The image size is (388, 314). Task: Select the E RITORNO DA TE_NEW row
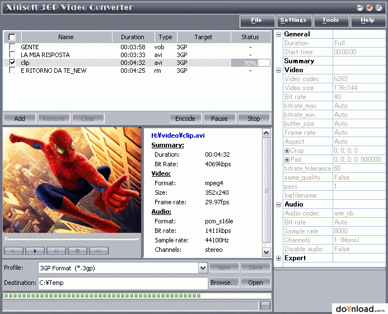point(137,71)
